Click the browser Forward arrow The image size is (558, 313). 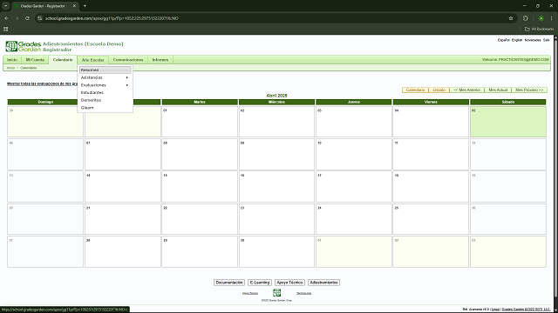pos(17,18)
